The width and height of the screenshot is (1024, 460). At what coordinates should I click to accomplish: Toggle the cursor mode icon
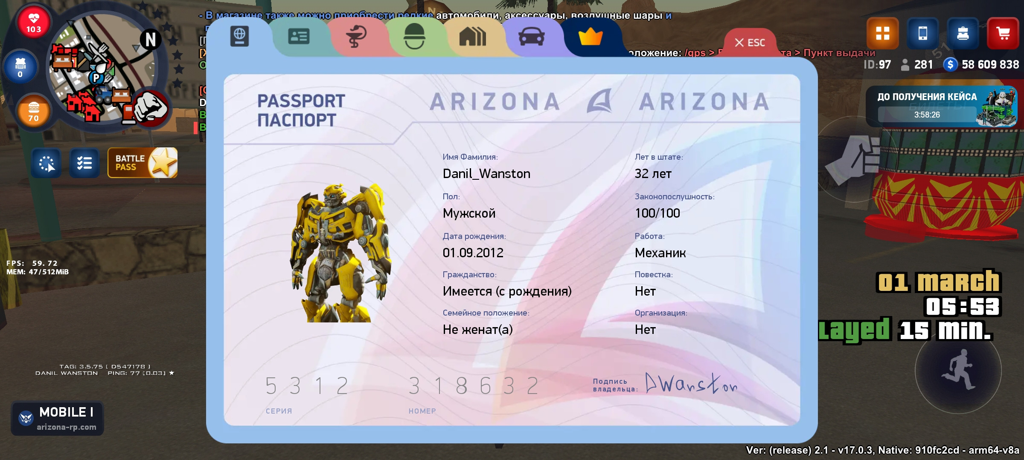click(x=46, y=163)
